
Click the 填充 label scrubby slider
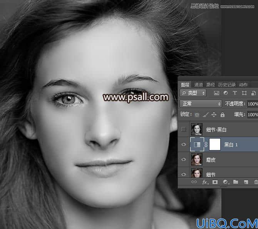coord(240,115)
